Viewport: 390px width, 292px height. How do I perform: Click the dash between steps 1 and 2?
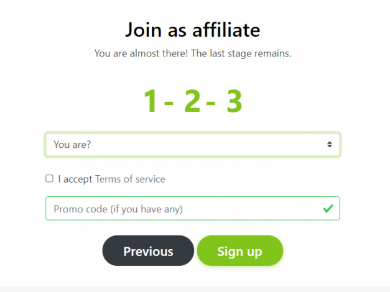[x=169, y=103]
